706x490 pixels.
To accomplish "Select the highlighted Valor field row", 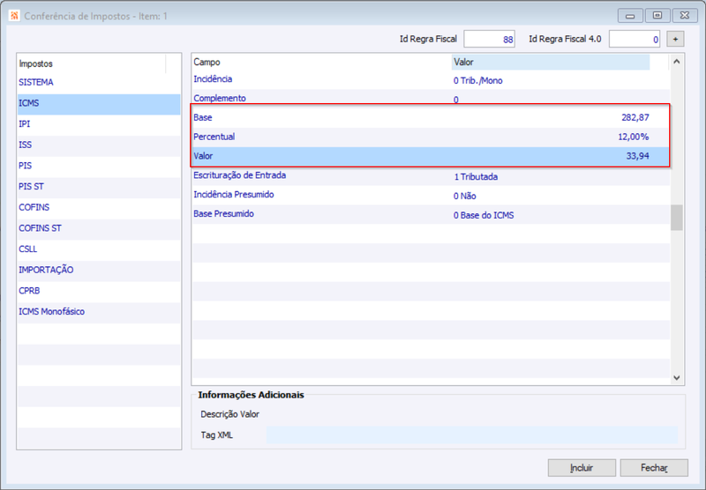I will 431,157.
